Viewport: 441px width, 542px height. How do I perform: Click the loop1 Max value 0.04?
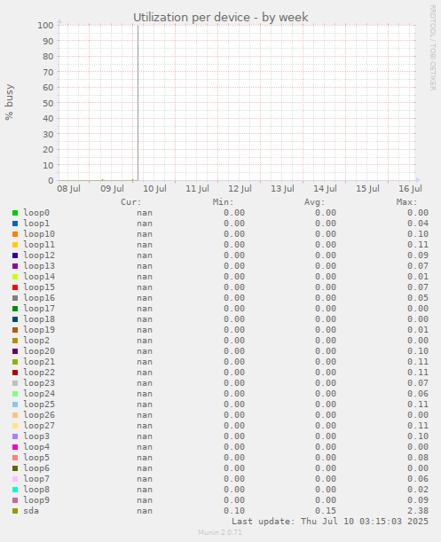pyautogui.click(x=418, y=224)
